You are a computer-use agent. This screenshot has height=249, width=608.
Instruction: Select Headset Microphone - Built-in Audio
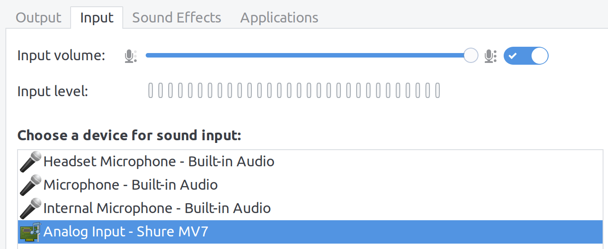coord(159,161)
